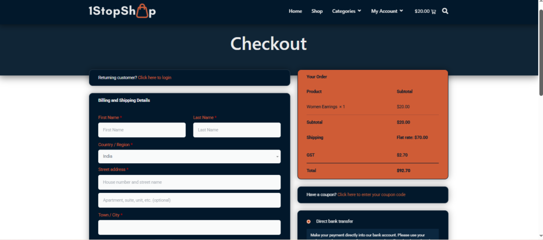
Task: Click the 'Click here to login' link
Action: tap(154, 78)
